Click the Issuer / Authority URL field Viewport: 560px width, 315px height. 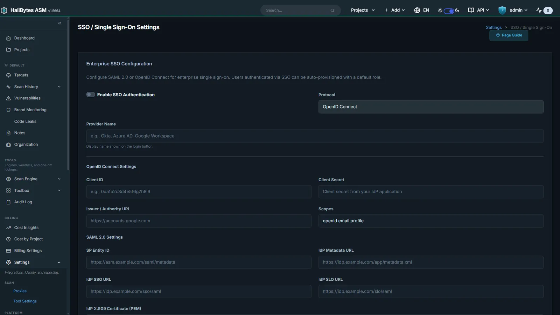point(199,221)
